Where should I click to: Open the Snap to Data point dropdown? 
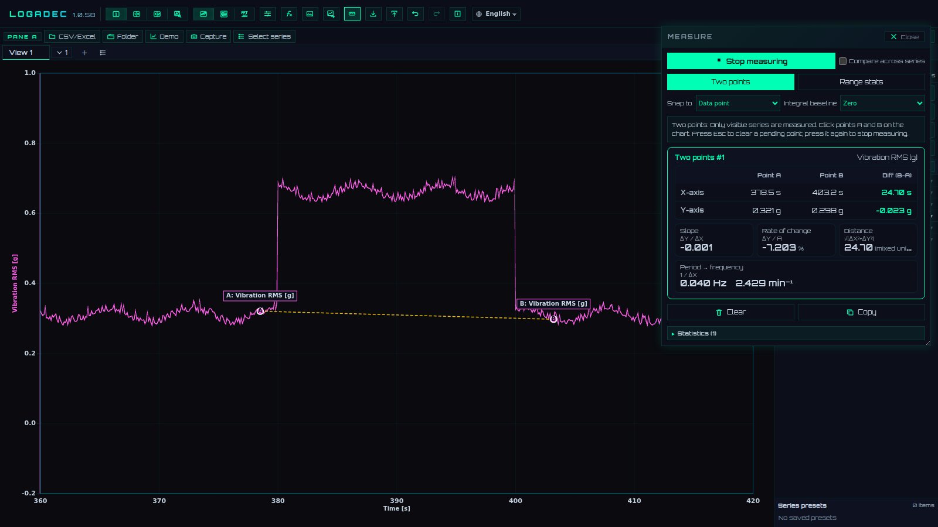pos(738,103)
